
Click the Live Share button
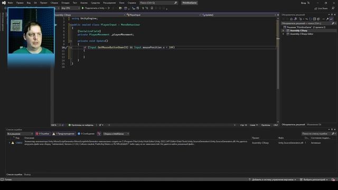pos(321,8)
